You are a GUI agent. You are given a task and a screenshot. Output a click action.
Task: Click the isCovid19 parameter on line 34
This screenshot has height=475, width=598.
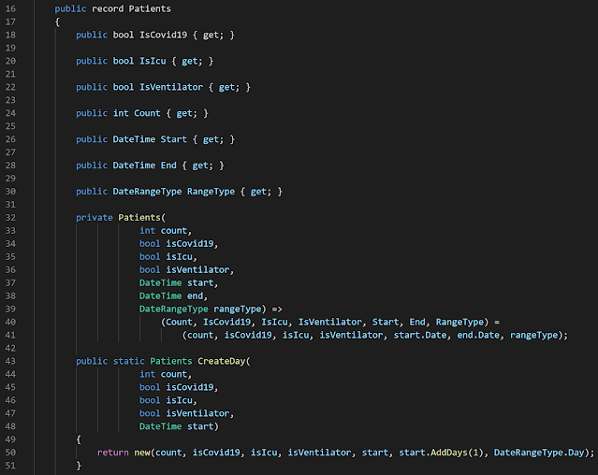click(190, 244)
